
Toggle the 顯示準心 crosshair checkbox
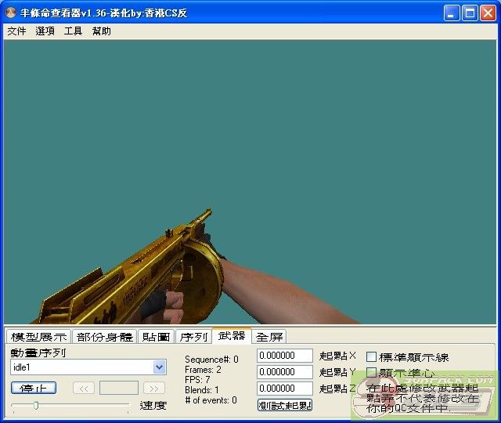pyautogui.click(x=372, y=373)
